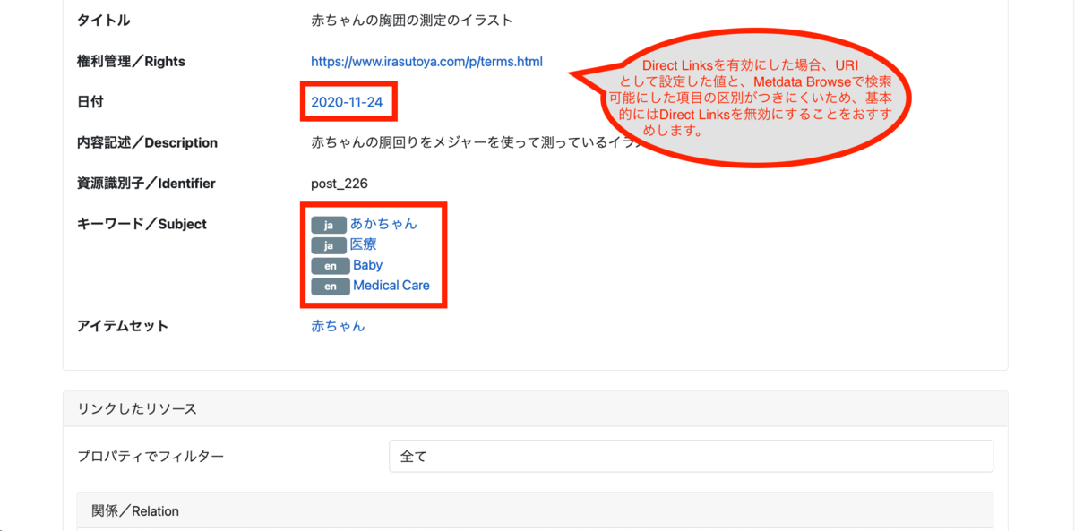Click the キーワード/Subject field label

[142, 225]
